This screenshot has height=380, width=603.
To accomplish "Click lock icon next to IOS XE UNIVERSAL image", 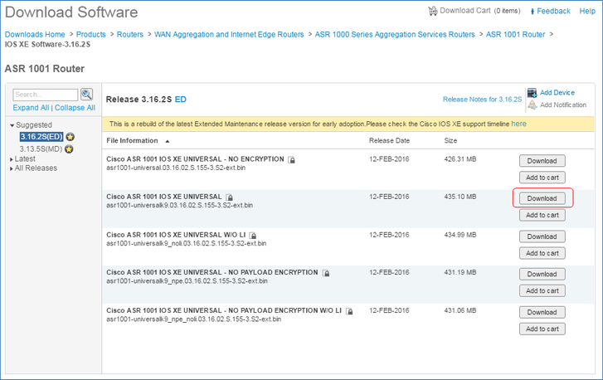I will point(230,197).
